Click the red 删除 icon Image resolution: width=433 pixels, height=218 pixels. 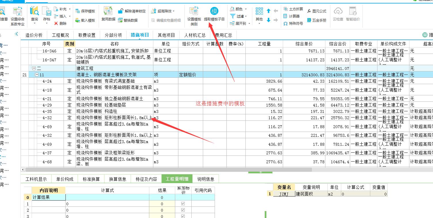[x=56, y=23]
